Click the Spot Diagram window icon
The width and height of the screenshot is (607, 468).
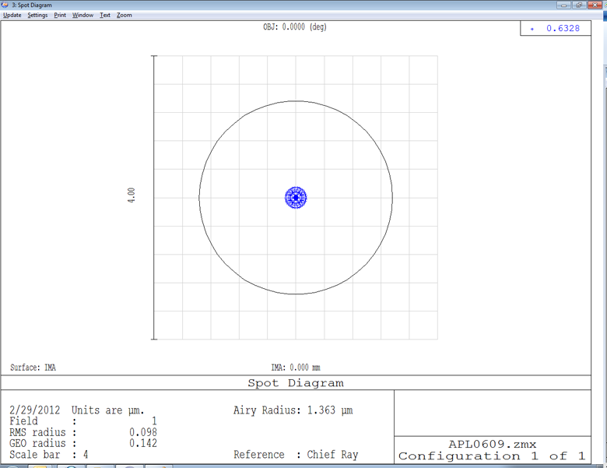coord(5,5)
